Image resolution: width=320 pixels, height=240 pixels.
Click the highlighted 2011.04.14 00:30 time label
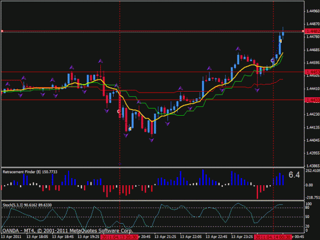273,237
